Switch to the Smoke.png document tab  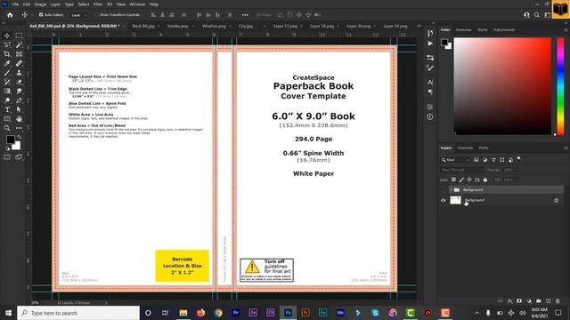pyautogui.click(x=178, y=26)
